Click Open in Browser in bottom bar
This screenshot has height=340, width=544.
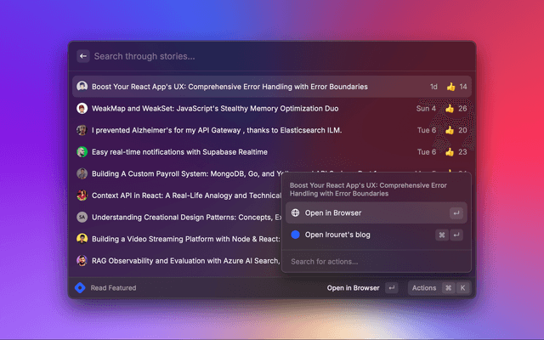click(x=353, y=288)
